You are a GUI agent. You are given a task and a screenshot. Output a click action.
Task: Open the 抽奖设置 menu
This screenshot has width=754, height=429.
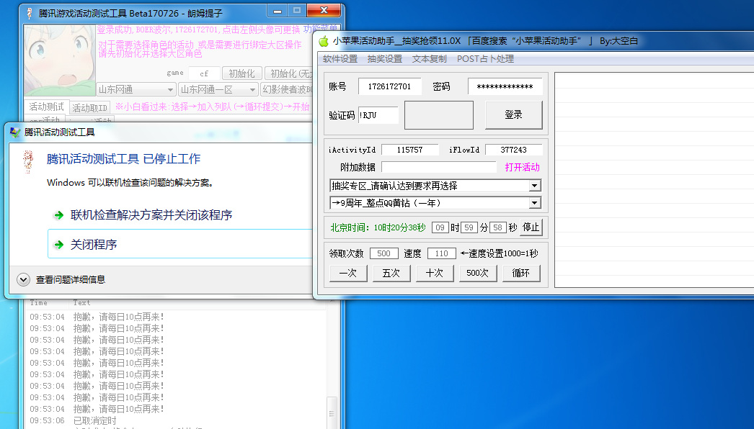tap(385, 58)
